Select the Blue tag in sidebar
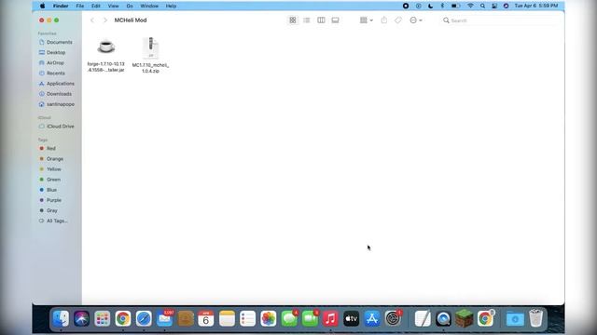The height and width of the screenshot is (335, 597). click(49, 190)
